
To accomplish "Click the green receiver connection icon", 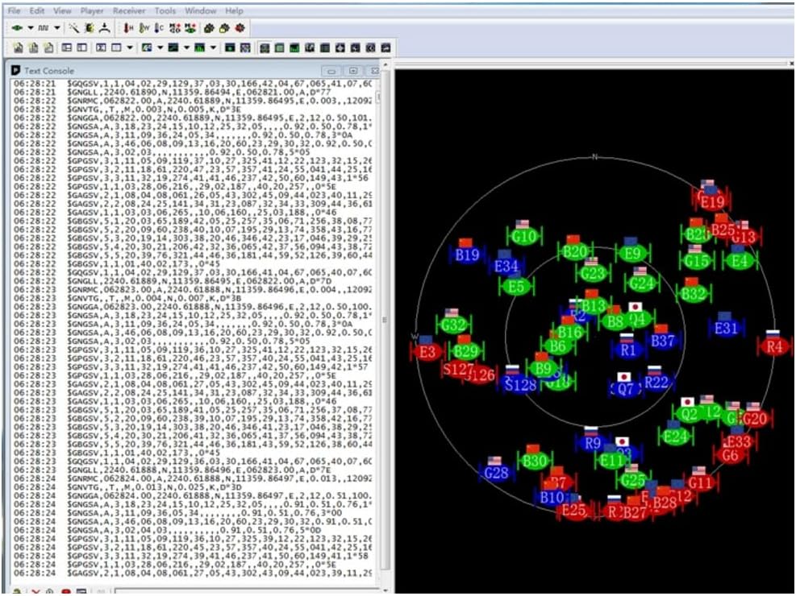I will pos(17,28).
